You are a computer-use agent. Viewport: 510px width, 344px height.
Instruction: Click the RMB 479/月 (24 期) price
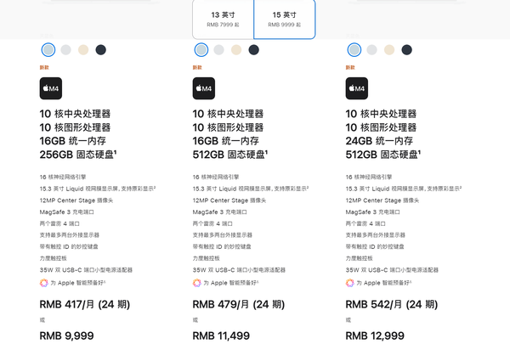pyautogui.click(x=239, y=305)
